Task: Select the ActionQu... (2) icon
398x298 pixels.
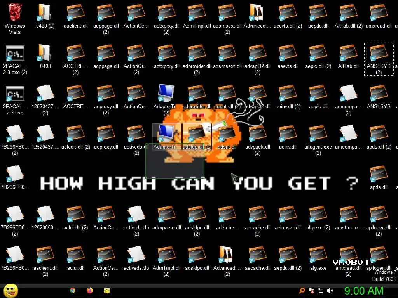Action: (136, 53)
